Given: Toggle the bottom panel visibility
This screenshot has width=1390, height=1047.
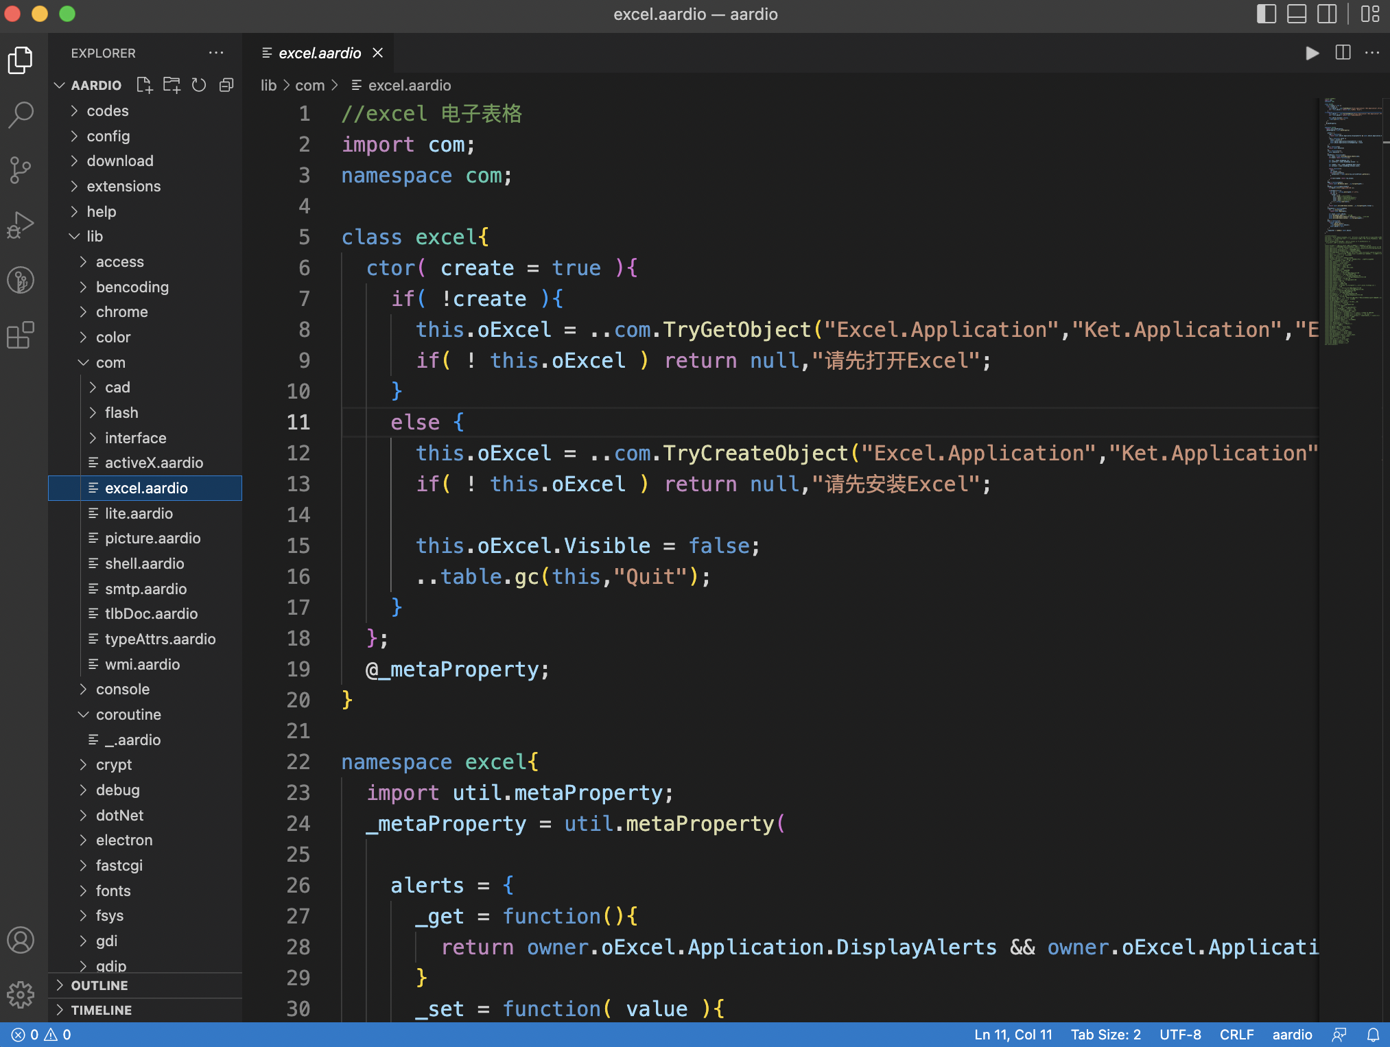Looking at the screenshot, I should 1297,14.
